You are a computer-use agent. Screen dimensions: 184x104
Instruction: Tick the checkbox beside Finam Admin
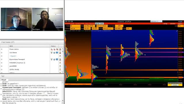(x=1, y=49)
